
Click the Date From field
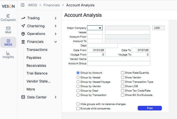coord(96,50)
